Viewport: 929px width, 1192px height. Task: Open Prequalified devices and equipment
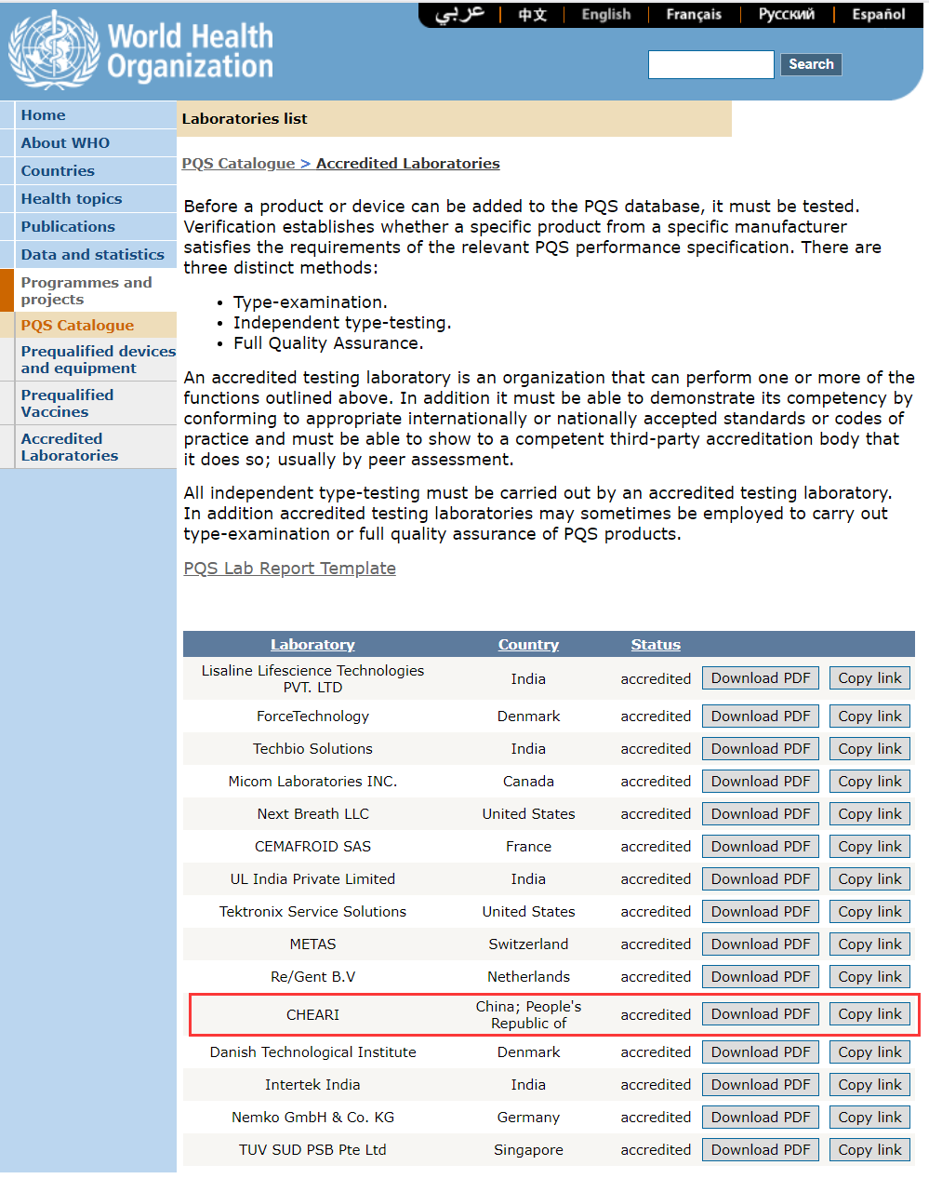click(x=99, y=360)
